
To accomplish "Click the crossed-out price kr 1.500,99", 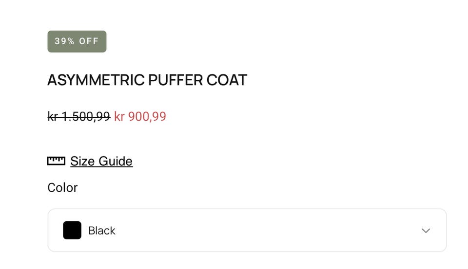I will click(78, 117).
